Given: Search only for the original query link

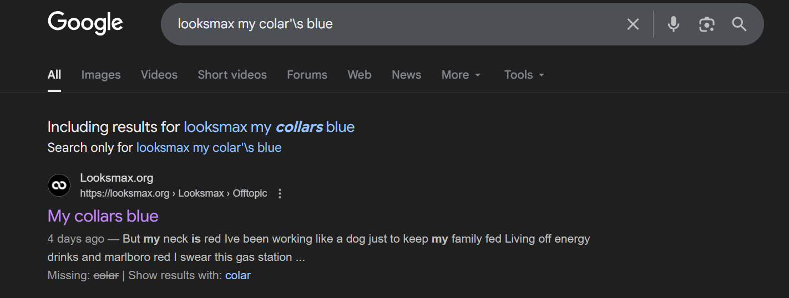Looking at the screenshot, I should point(209,148).
